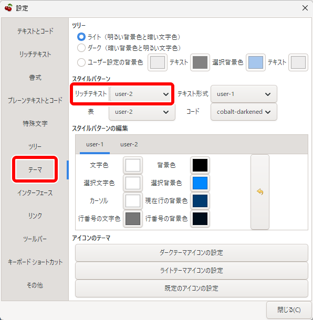Image resolution: width=313 pixels, height=320 pixels.
Task: Change the bright blue 選択背景色 swatch
Action: point(200,183)
